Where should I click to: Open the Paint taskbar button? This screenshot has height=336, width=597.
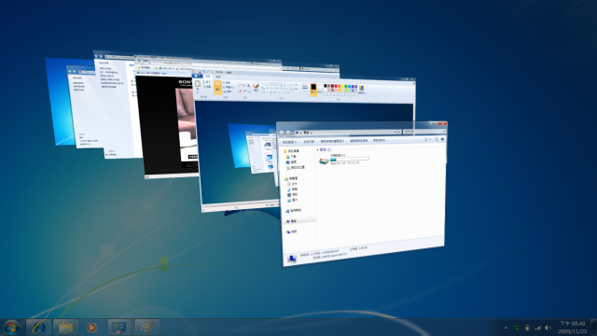(146, 328)
